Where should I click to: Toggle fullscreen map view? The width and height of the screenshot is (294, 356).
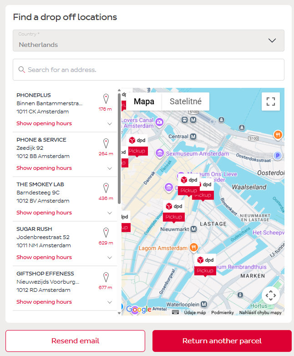pyautogui.click(x=271, y=102)
